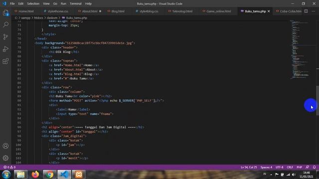Launch Chrome from the taskbar
This screenshot has height=179, width=319.
coord(49,175)
